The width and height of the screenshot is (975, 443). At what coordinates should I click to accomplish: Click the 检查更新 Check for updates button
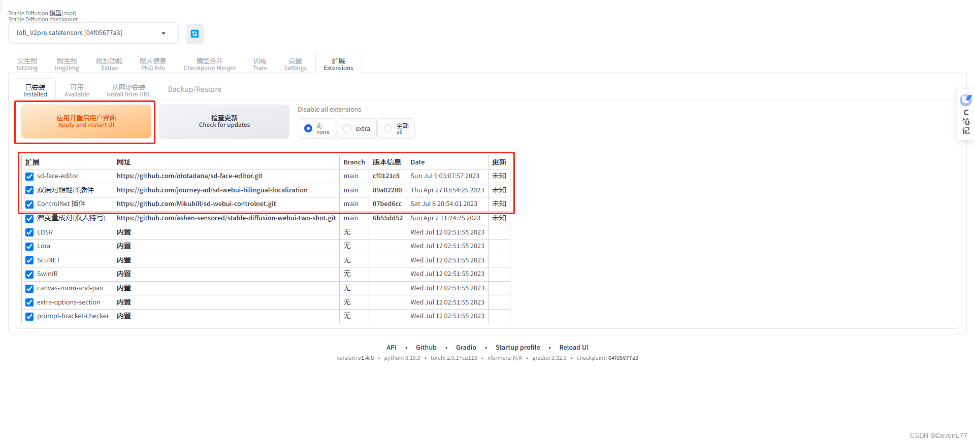pyautogui.click(x=224, y=121)
